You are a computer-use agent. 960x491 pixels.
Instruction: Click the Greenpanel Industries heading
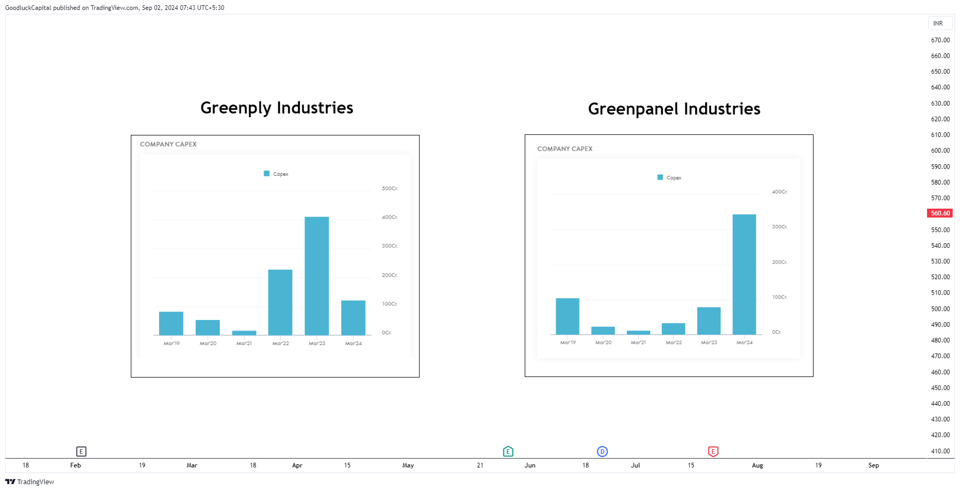[674, 109]
